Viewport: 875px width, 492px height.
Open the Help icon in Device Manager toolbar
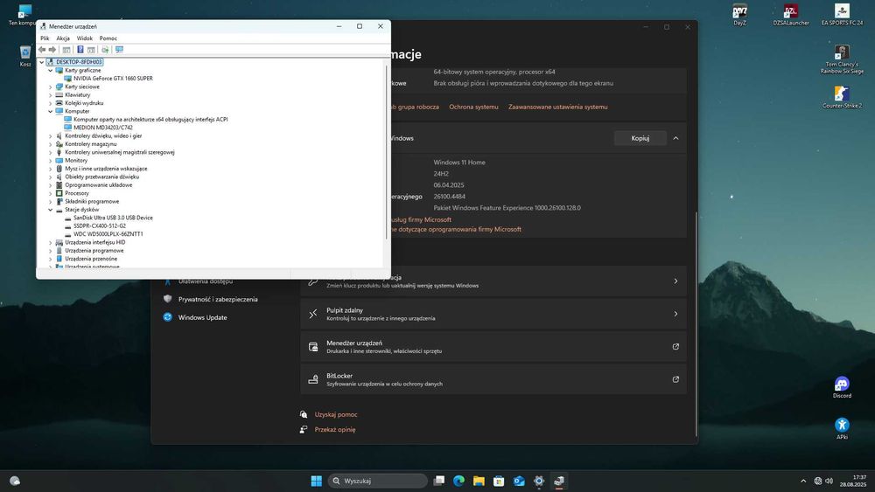coord(80,50)
